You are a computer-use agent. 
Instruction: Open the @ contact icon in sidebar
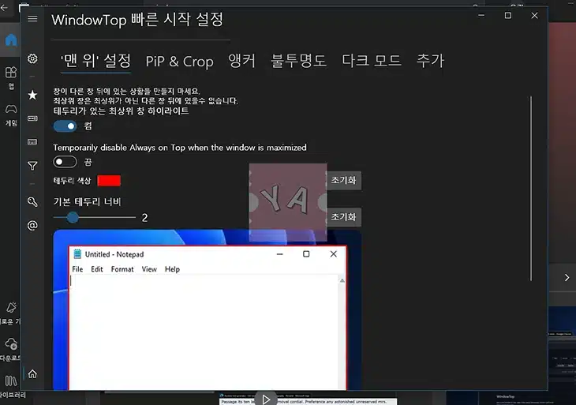(32, 225)
